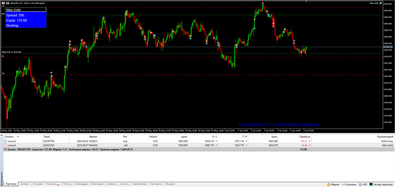
Task: Click the Spread: 290 label
Action: [x=15, y=15]
